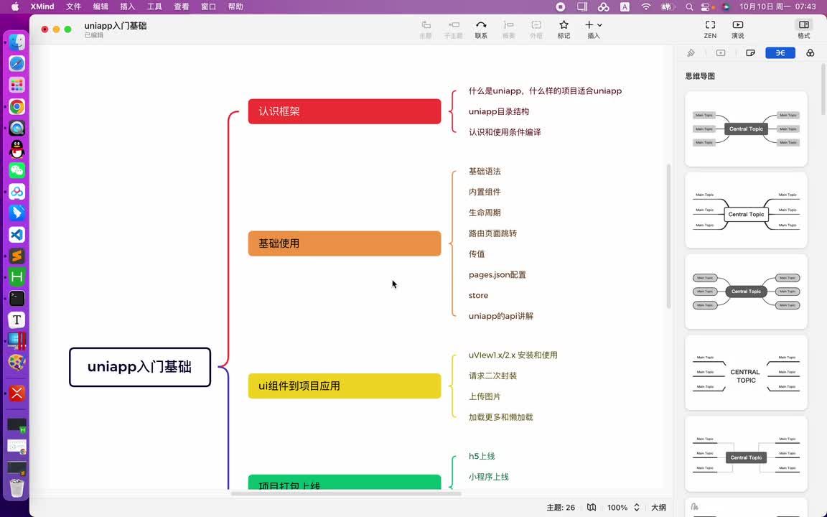
Task: Select subtopic 认识和使用条件编译
Action: (505, 132)
